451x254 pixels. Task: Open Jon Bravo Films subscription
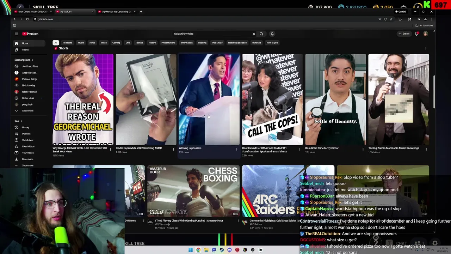point(30,66)
